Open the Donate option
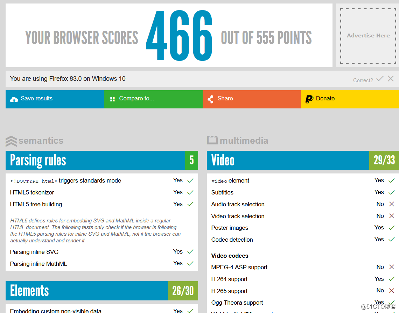The height and width of the screenshot is (313, 399). pos(350,99)
